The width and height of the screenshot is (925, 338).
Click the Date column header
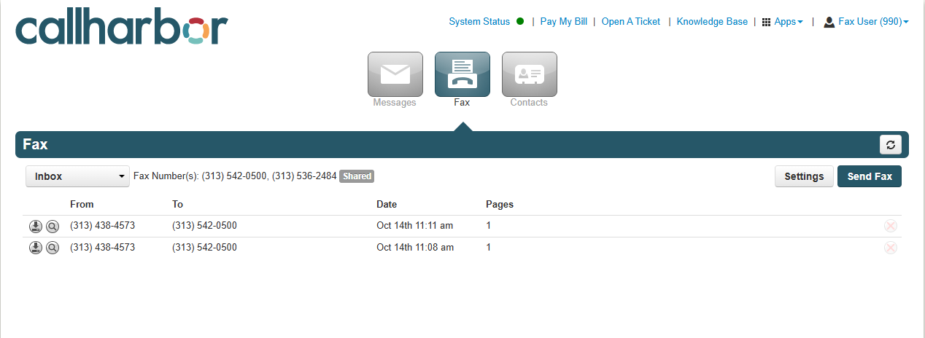coord(387,204)
